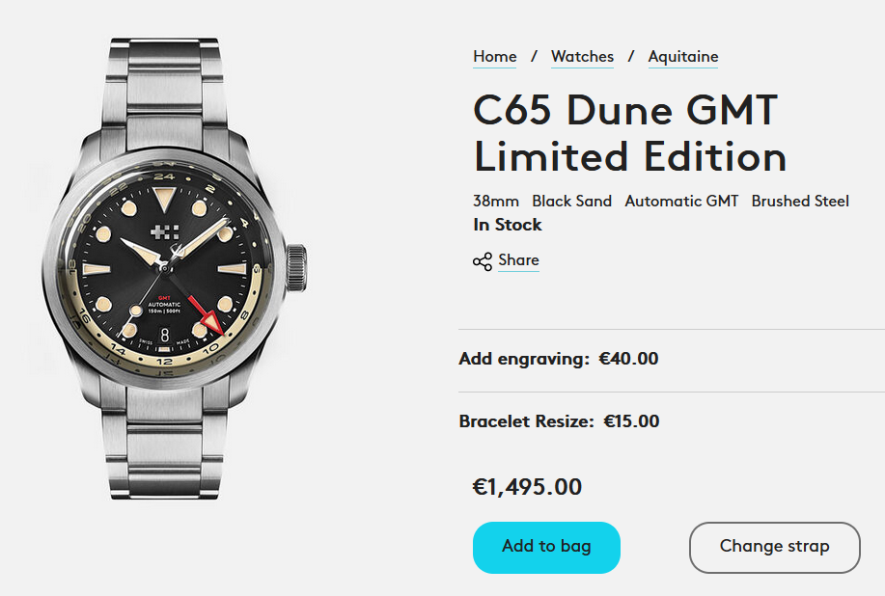
Task: Expand the Bracelet Resize option
Action: (x=559, y=421)
